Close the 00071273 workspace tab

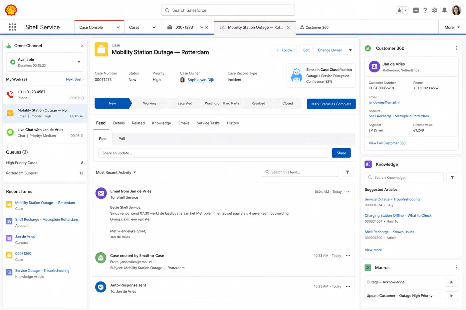point(207,27)
